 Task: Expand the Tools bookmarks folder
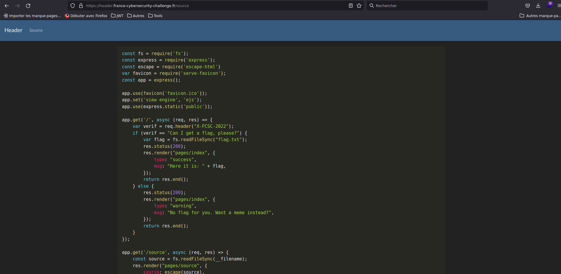[x=155, y=16]
